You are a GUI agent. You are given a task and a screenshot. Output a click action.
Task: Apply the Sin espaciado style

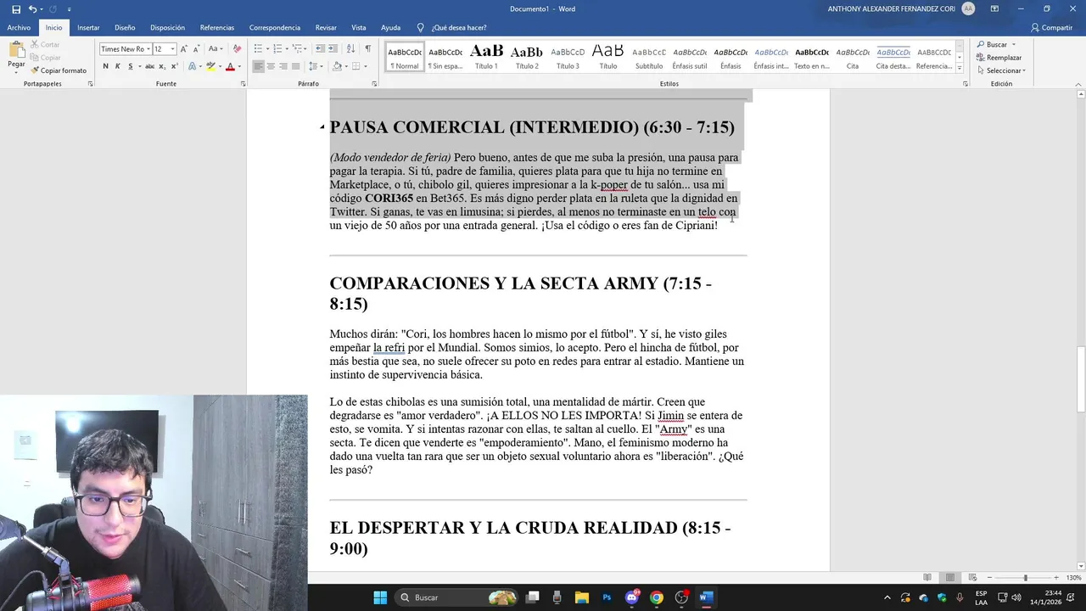445,57
